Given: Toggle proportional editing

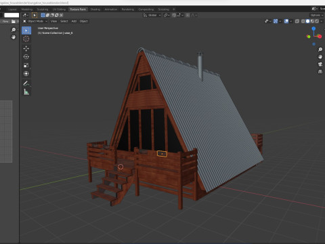Looking at the screenshot, I should pos(188,15).
